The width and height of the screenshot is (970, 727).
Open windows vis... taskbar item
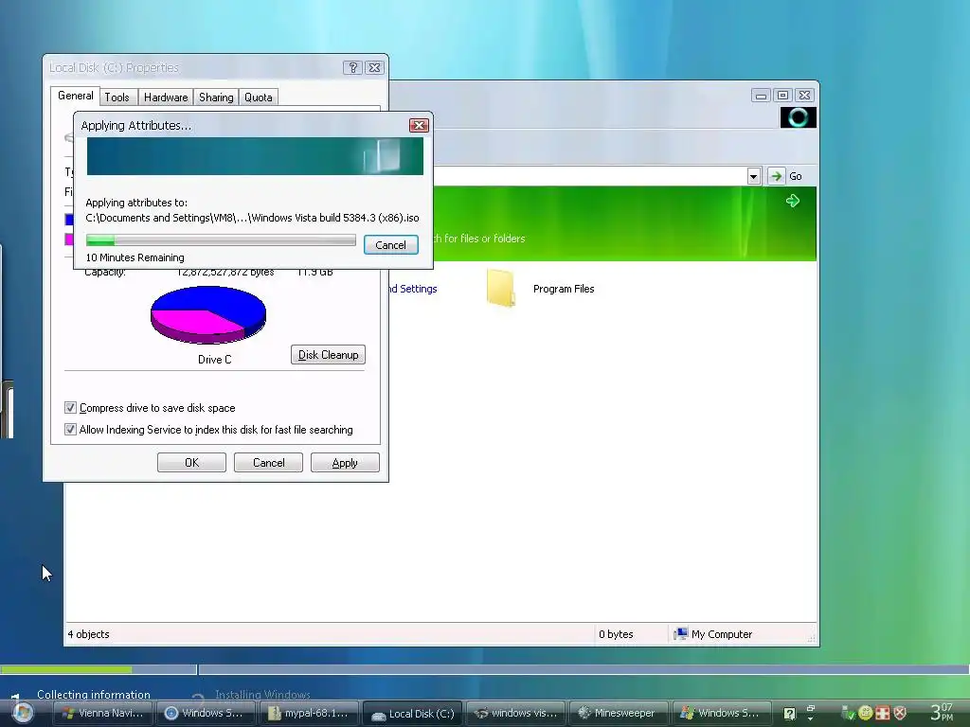(x=515, y=713)
